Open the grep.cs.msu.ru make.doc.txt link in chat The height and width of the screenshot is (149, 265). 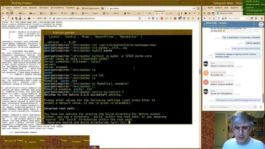pyautogui.click(x=238, y=100)
